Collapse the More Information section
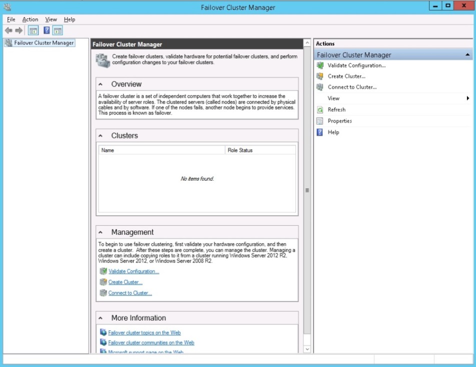 click(x=100, y=318)
